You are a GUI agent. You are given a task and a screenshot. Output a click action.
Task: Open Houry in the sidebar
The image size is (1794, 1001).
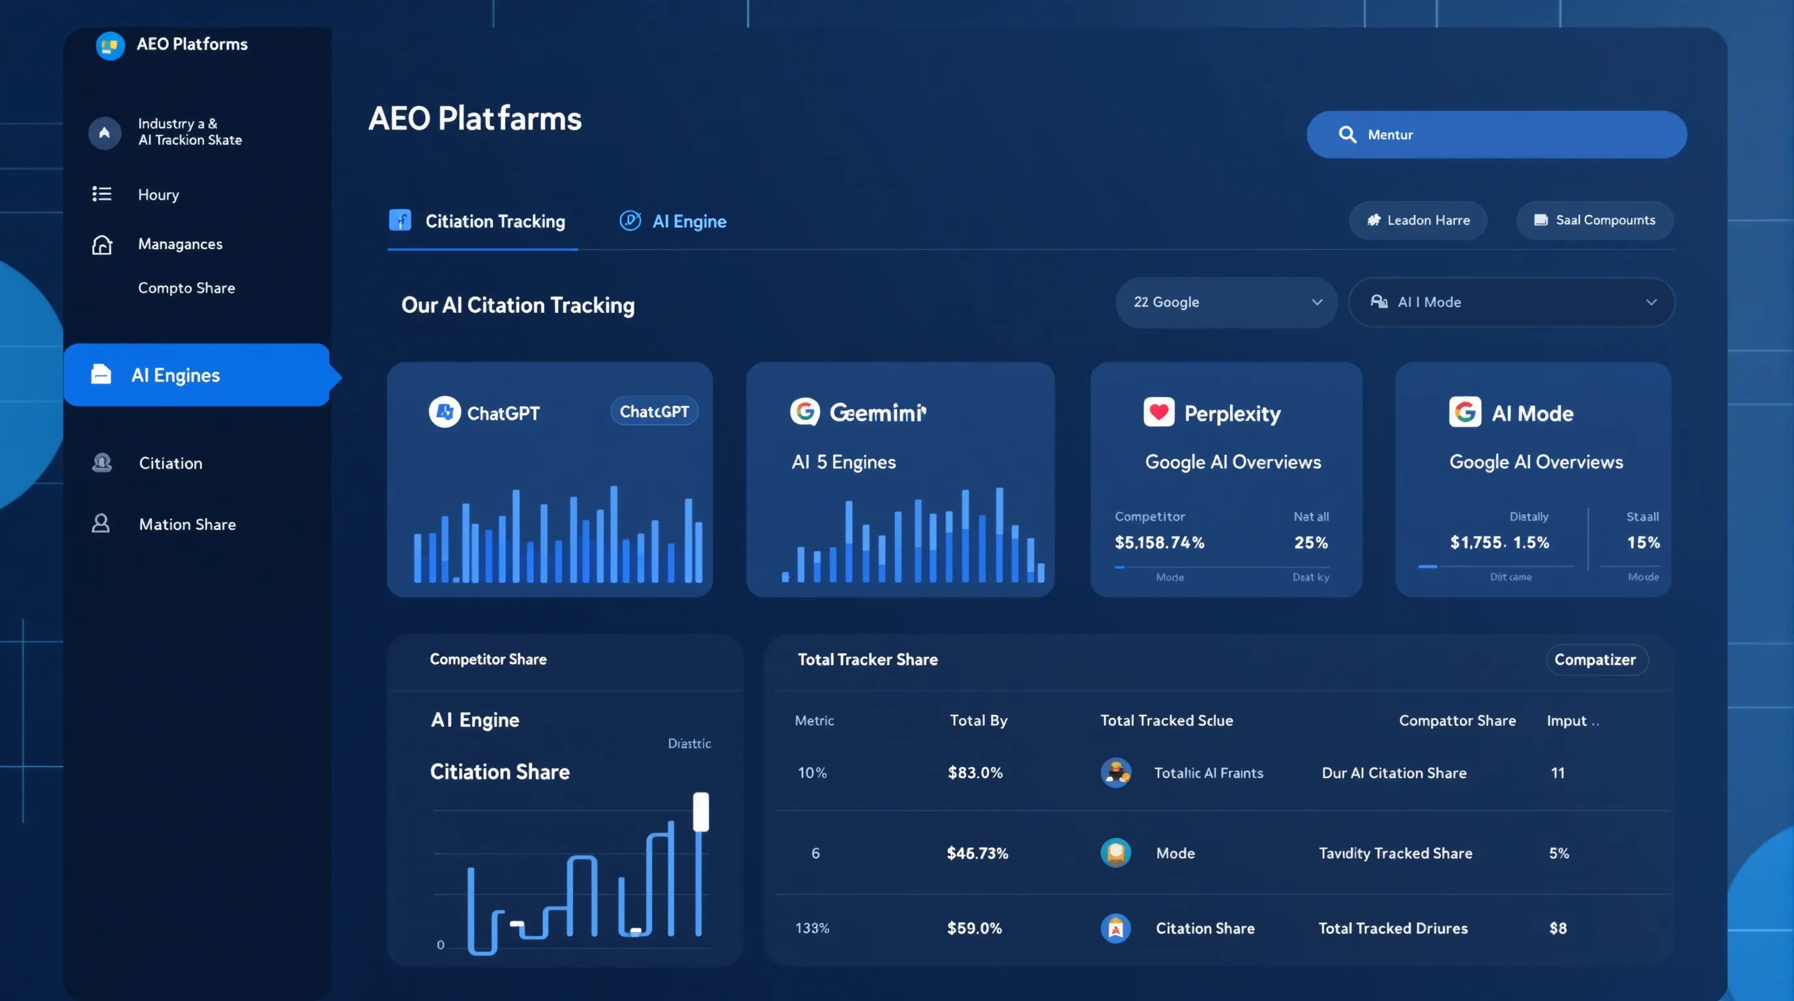[x=158, y=195]
